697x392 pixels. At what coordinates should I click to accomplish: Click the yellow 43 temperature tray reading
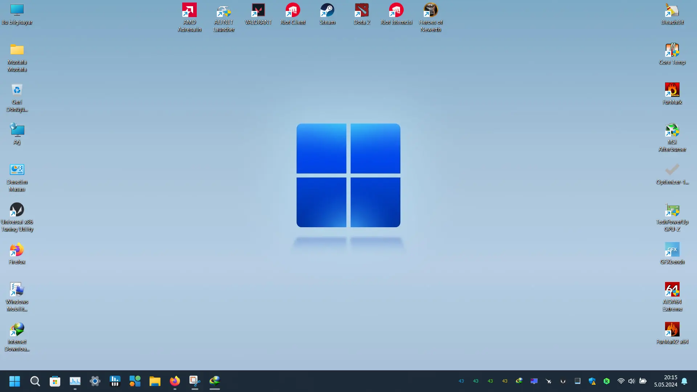(x=505, y=381)
